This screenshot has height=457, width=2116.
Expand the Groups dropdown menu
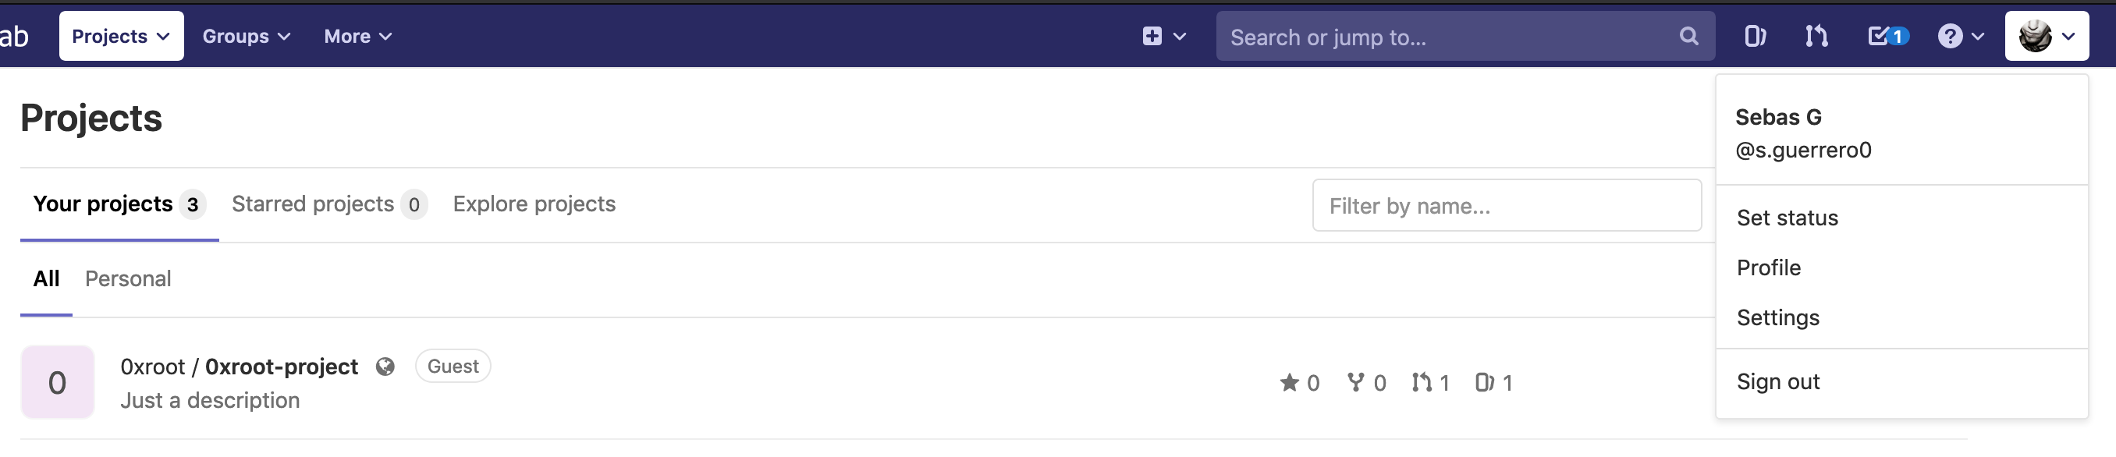pos(247,36)
